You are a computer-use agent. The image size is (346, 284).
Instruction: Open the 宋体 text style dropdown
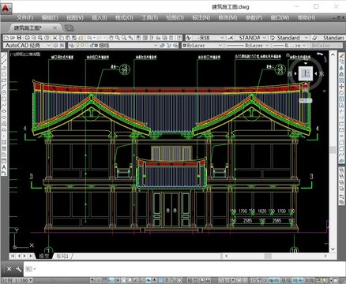[221, 38]
